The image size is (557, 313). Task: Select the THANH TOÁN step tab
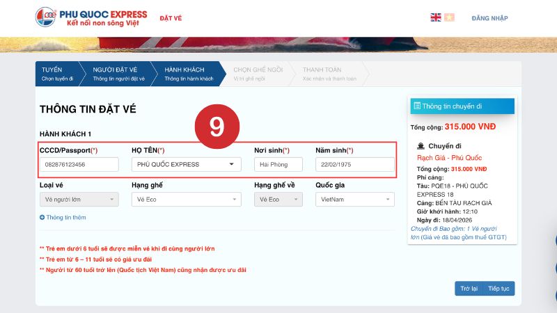pyautogui.click(x=329, y=74)
